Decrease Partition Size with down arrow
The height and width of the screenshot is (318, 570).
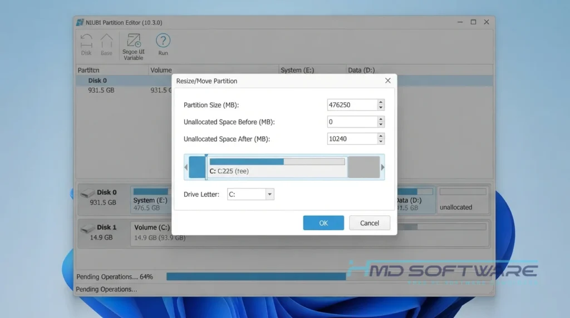click(381, 107)
